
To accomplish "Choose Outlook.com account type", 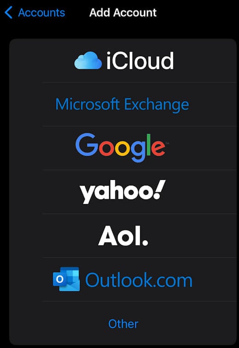I will click(x=123, y=279).
